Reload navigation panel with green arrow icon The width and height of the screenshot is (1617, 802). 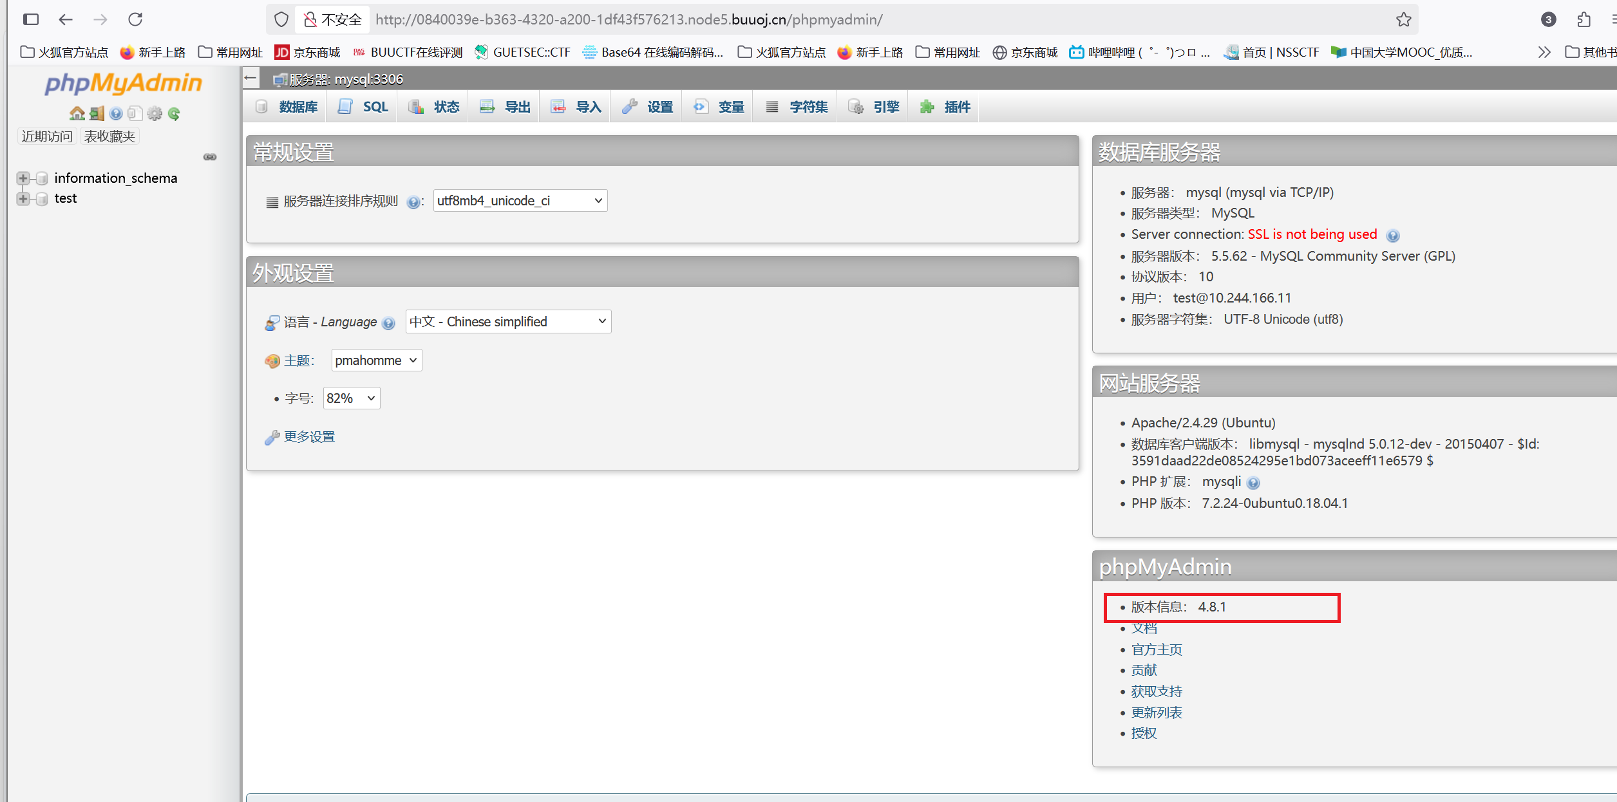point(174,114)
